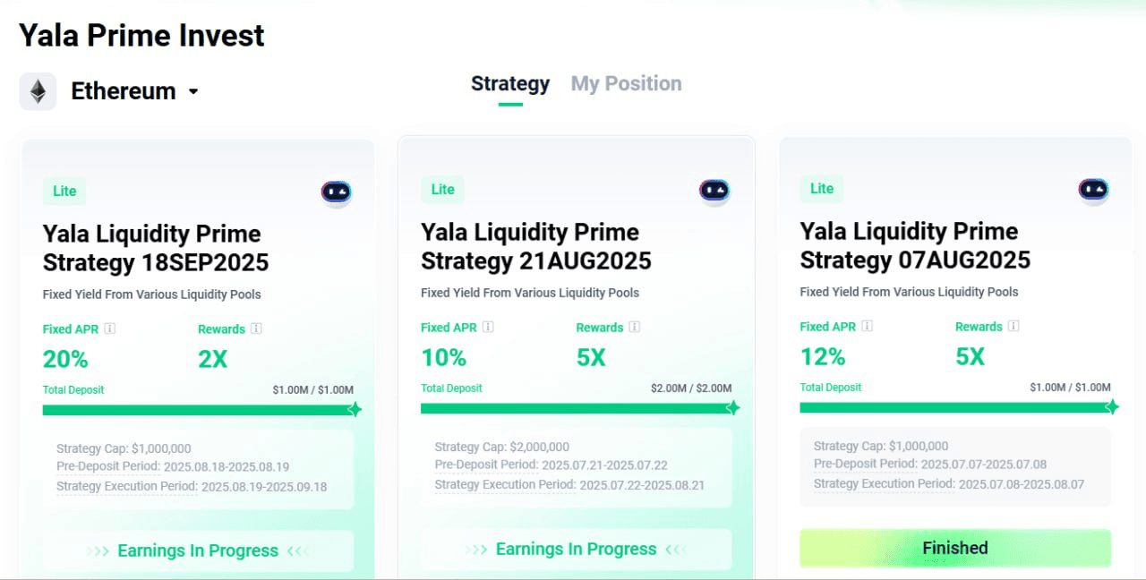Click the robot avatar on 07AUG2025 card
Viewport: 1146px width, 580px height.
pos(1093,190)
